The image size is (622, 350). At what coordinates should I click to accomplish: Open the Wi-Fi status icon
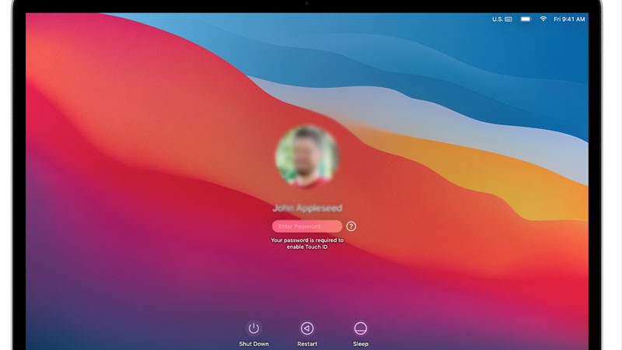click(x=543, y=19)
